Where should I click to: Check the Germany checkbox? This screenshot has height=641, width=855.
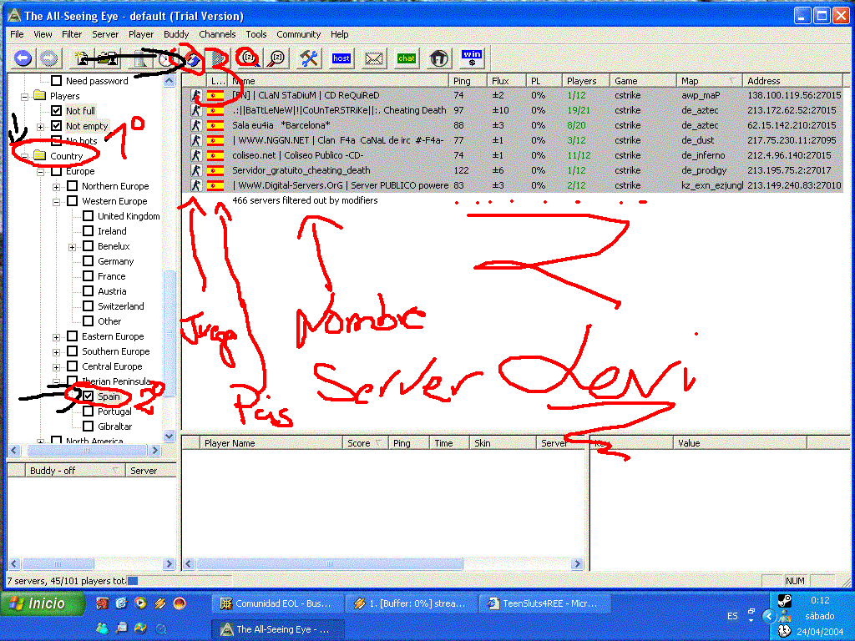pyautogui.click(x=88, y=261)
